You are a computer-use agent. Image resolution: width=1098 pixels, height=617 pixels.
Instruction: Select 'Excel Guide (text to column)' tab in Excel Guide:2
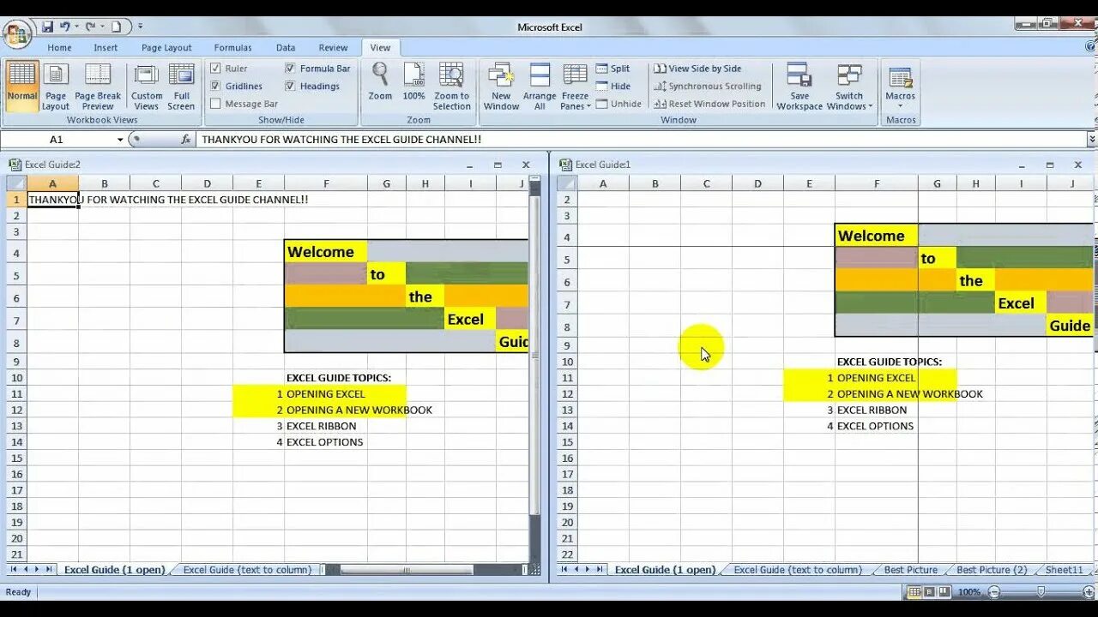point(248,570)
